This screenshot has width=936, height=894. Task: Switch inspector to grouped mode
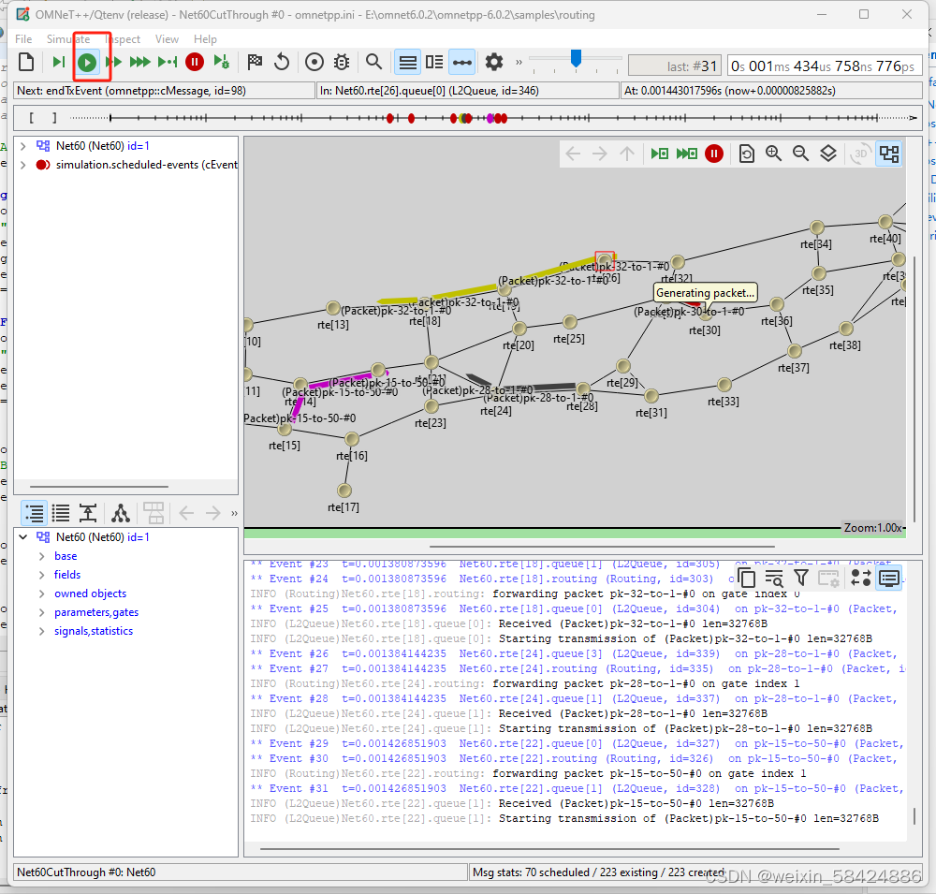[34, 512]
